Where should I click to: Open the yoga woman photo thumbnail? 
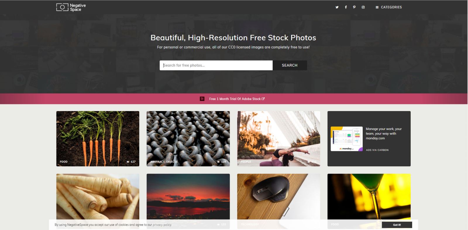click(x=278, y=139)
